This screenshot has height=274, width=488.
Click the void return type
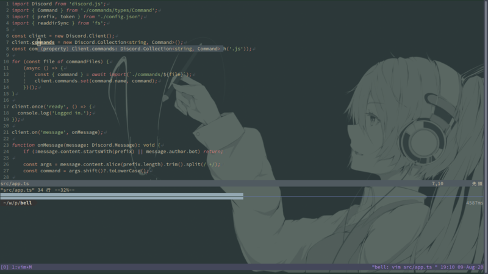tap(149, 145)
